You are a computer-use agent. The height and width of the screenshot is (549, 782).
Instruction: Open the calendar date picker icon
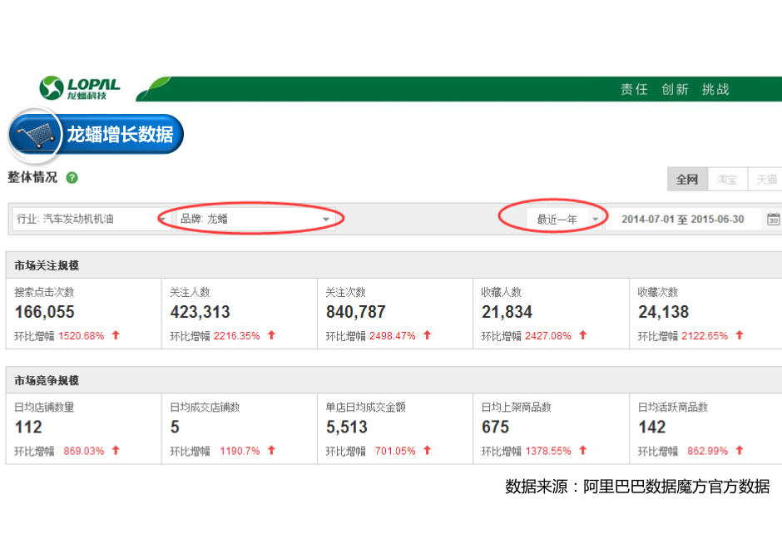pyautogui.click(x=773, y=219)
